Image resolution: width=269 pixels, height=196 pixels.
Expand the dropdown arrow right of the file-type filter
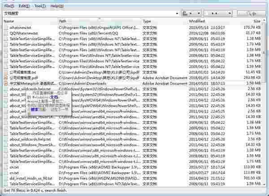[x=199, y=13]
